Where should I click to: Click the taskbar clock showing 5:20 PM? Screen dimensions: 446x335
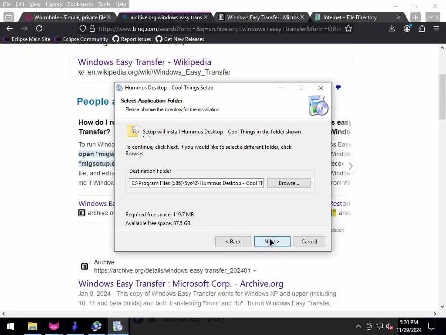409,326
